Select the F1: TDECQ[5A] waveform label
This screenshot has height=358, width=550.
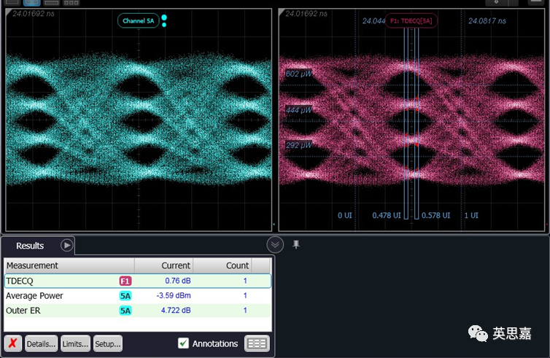pyautogui.click(x=412, y=21)
